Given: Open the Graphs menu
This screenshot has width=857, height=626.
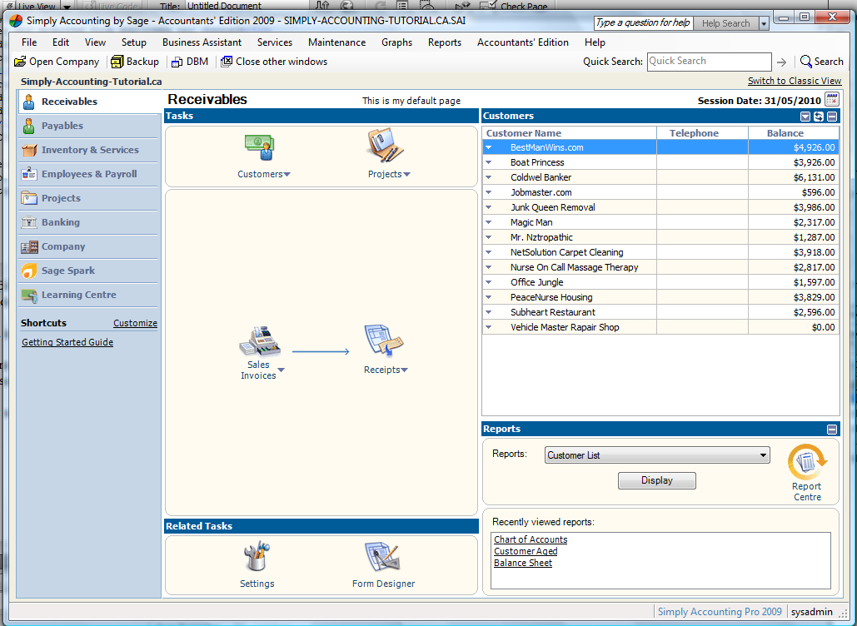Looking at the screenshot, I should [x=396, y=42].
